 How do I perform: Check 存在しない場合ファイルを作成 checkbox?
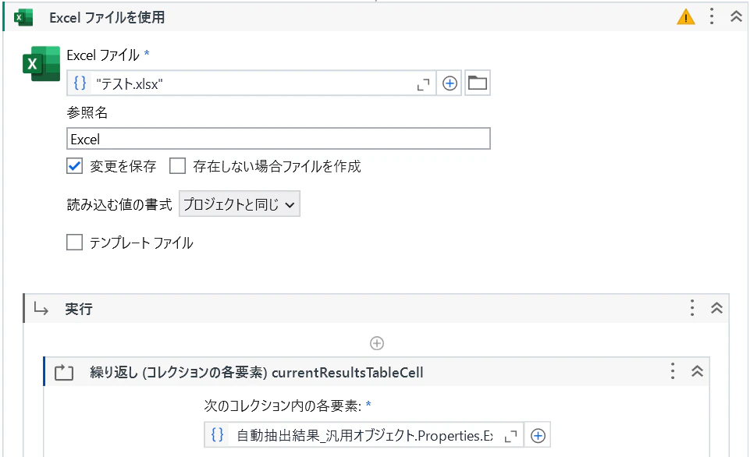coord(177,166)
